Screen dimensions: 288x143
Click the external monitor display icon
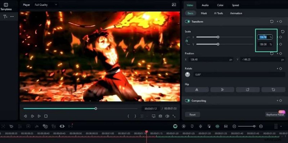click(x=154, y=116)
